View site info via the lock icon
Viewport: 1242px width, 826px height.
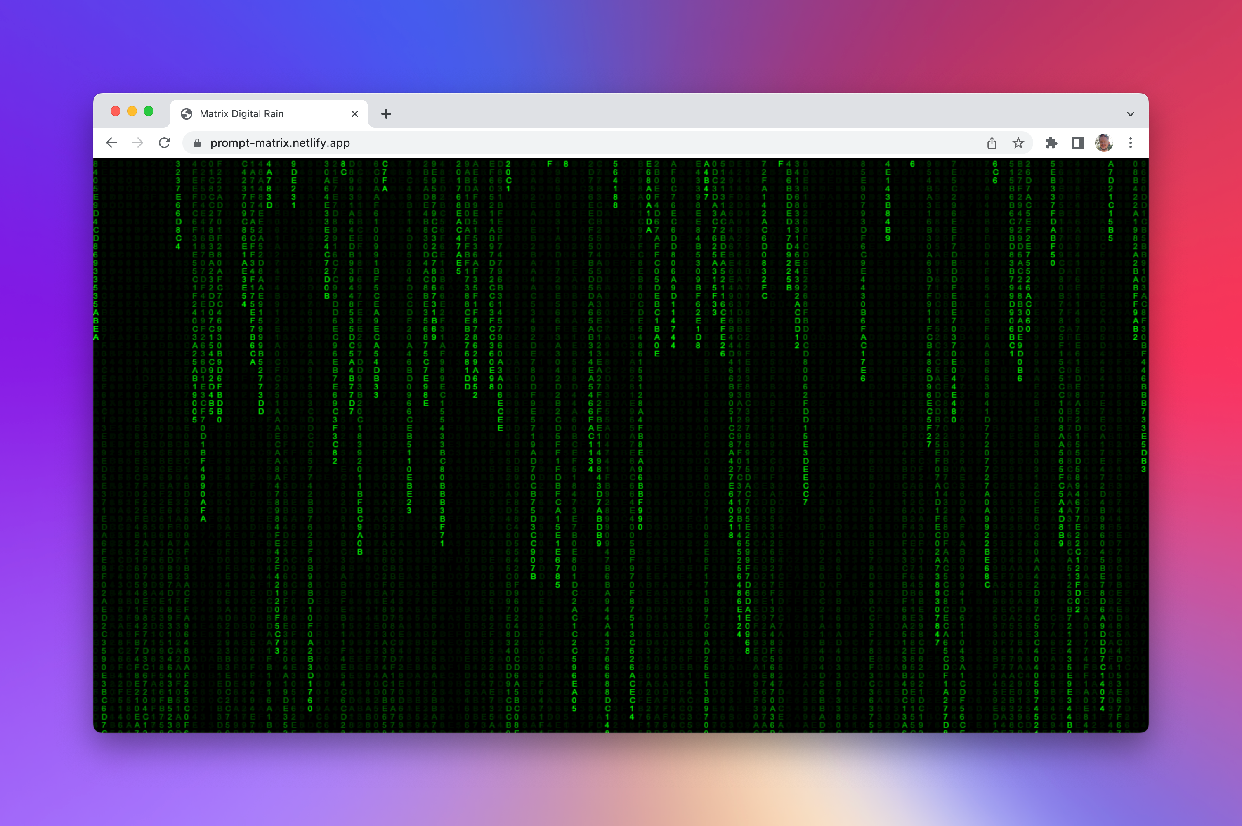[197, 143]
